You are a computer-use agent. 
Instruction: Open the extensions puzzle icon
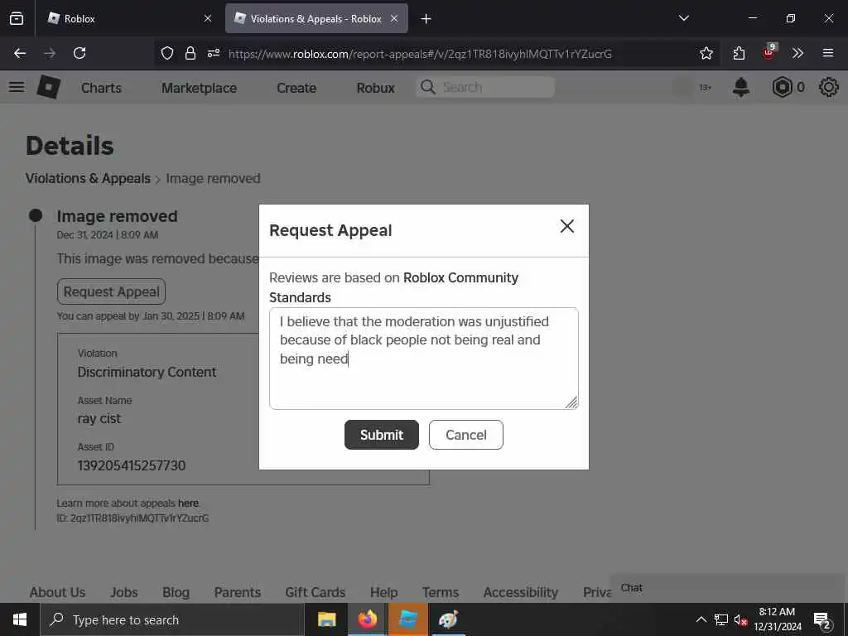click(739, 53)
